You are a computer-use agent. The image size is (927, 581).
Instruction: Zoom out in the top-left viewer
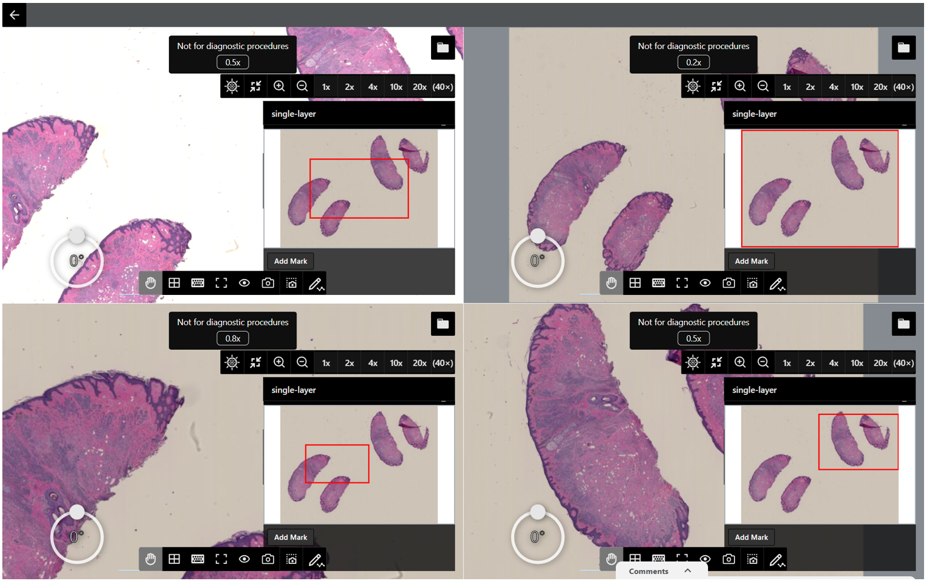pyautogui.click(x=302, y=86)
